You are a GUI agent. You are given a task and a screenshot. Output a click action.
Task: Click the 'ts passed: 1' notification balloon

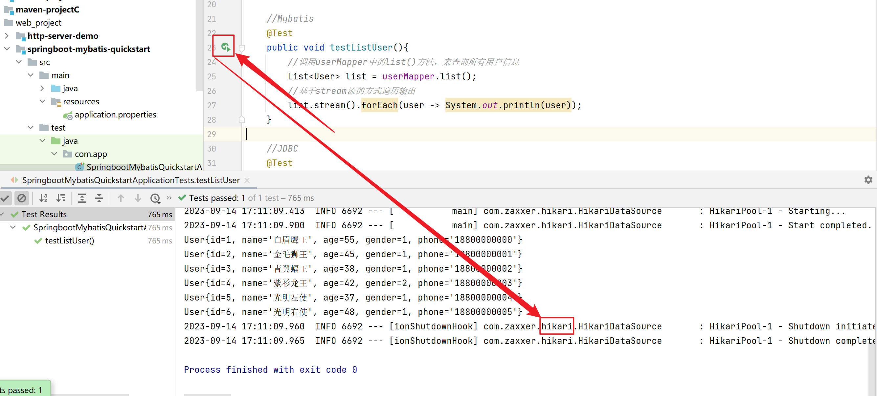point(25,388)
